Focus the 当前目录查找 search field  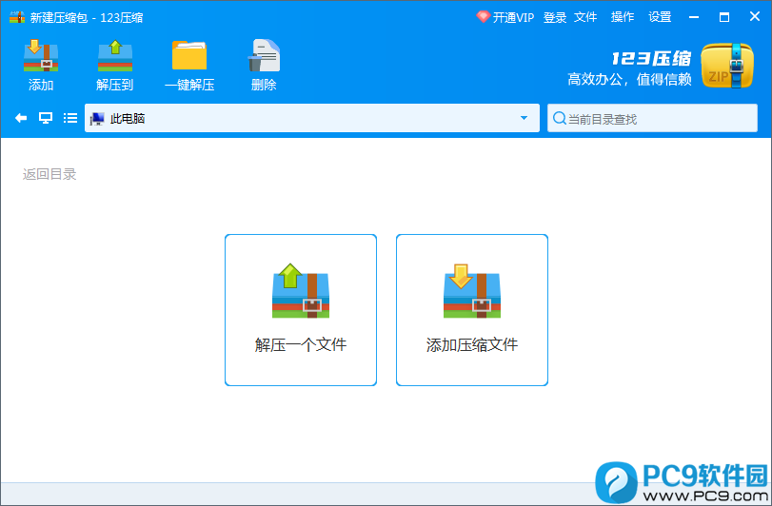coord(652,118)
